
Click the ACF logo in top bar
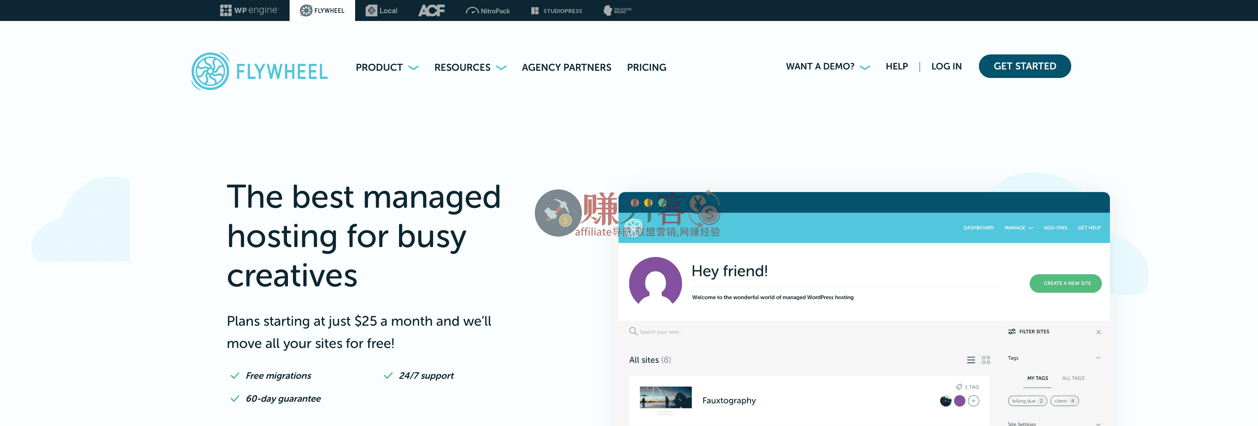[x=431, y=10]
